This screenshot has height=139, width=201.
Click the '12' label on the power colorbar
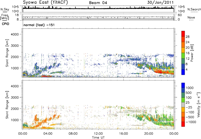coord(187,59)
